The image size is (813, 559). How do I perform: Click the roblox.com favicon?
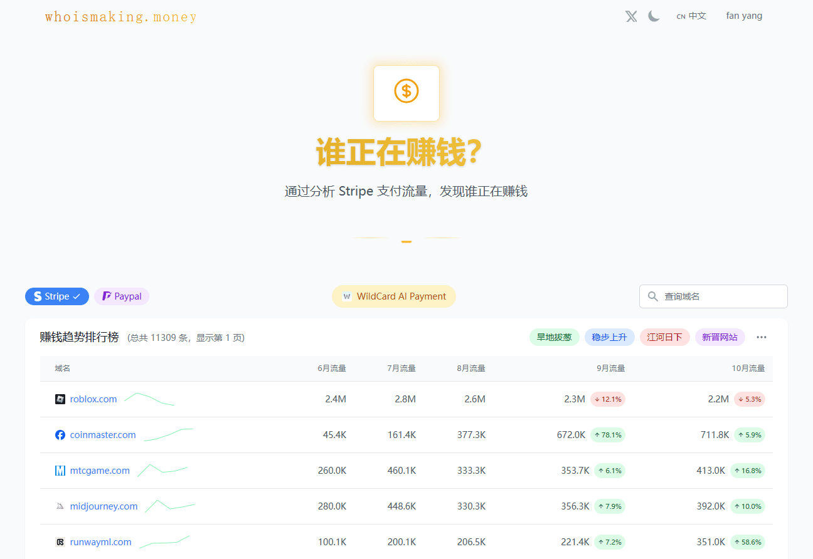(60, 399)
